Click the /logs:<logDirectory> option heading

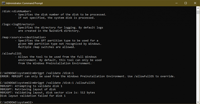pos(18,24)
